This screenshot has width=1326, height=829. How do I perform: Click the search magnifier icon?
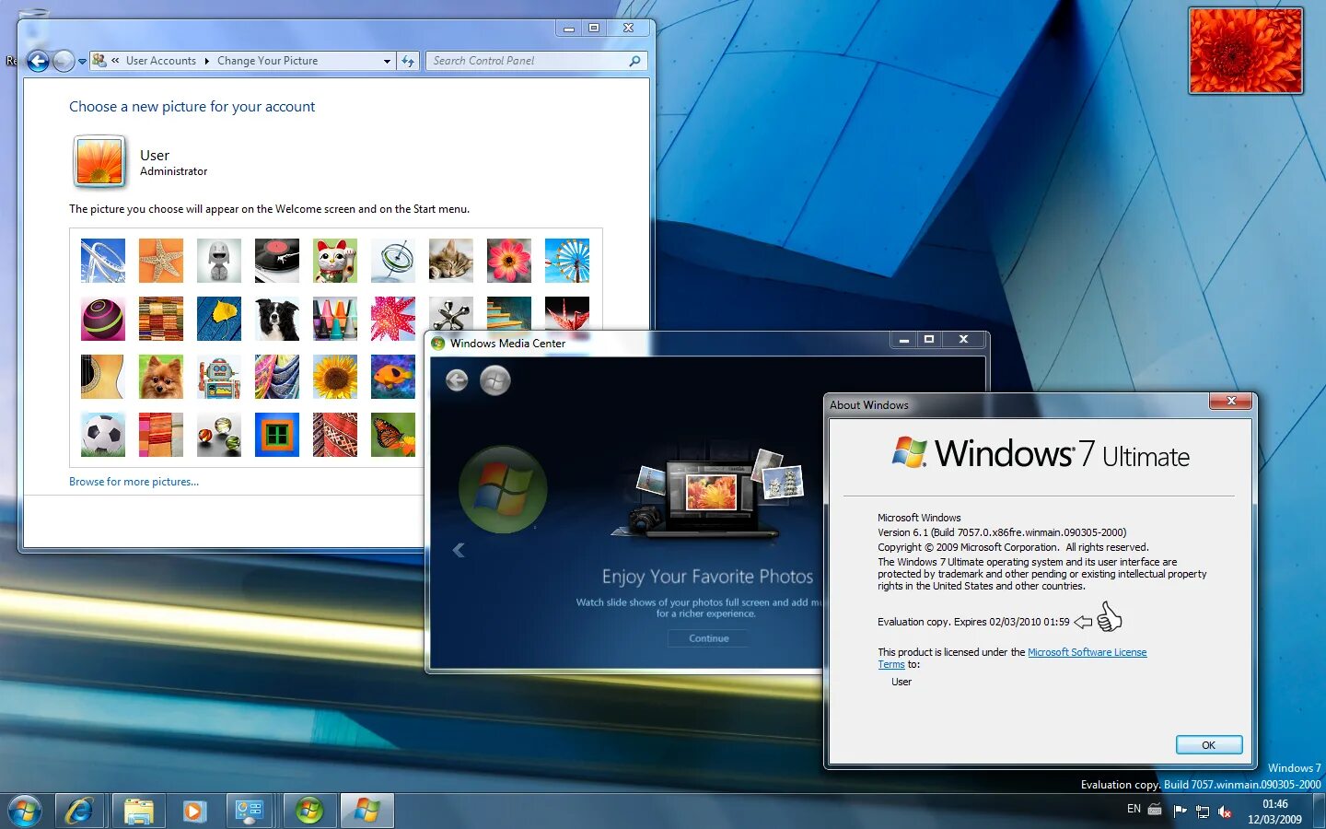[634, 61]
